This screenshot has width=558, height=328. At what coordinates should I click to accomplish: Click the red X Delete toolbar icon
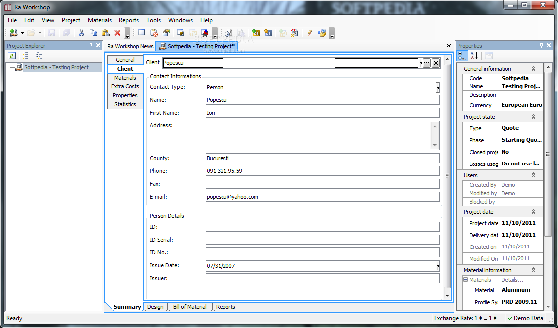[x=118, y=33]
